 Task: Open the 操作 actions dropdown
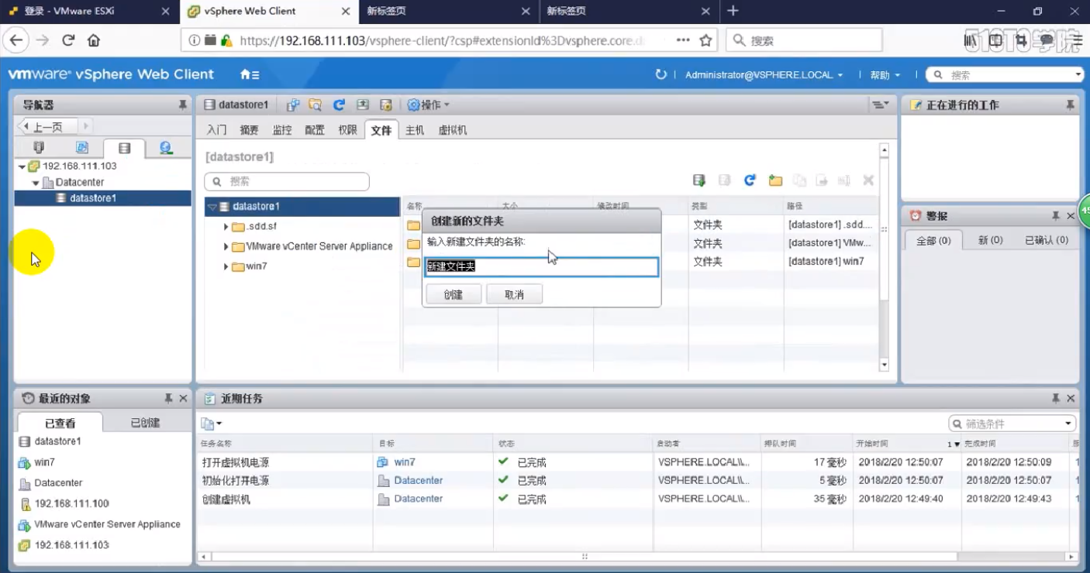pyautogui.click(x=429, y=105)
